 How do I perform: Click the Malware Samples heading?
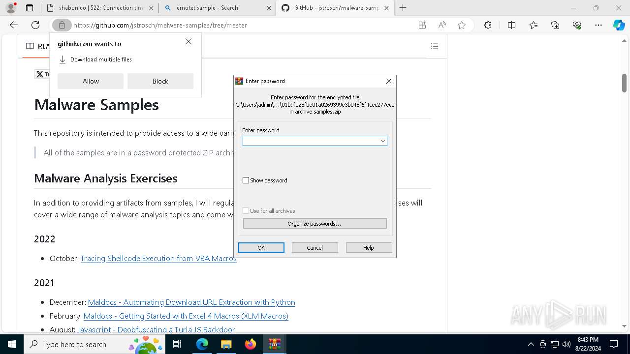tap(96, 105)
